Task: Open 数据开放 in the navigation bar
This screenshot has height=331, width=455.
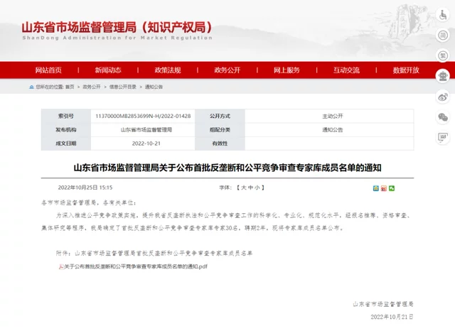Action: pos(406,70)
